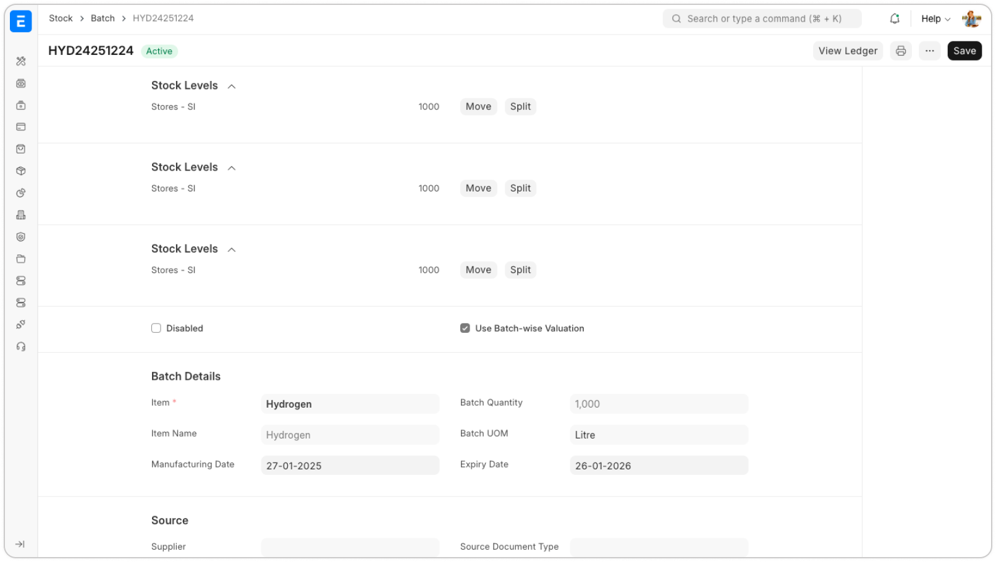Image resolution: width=996 pixels, height=562 pixels.
Task: Open the money/accounting sidebar icon
Action: 21,83
